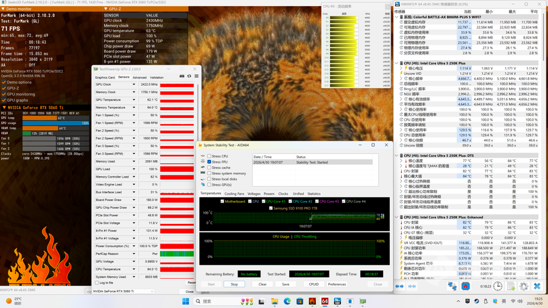Click GPU Clock red sensor graph
The height and width of the screenshot is (308, 548).
pyautogui.click(x=177, y=85)
